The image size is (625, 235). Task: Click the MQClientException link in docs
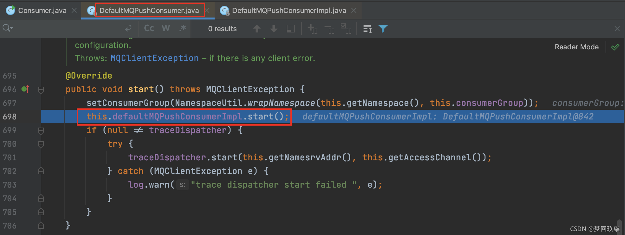pyautogui.click(x=154, y=58)
